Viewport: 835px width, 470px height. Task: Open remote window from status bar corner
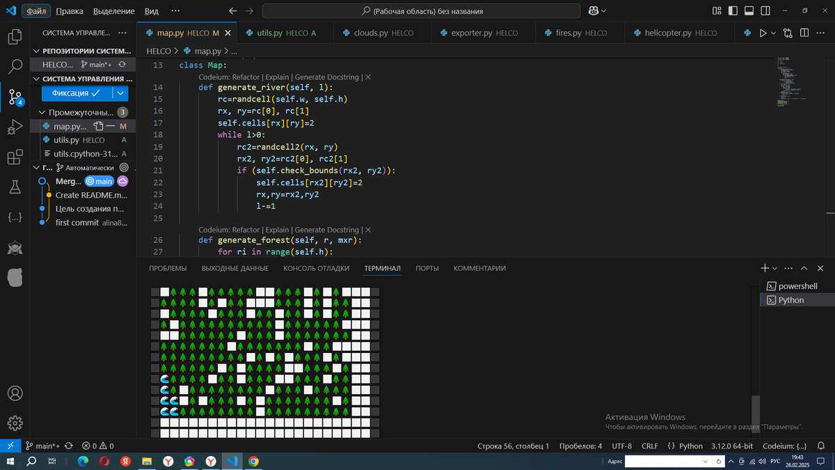(10, 446)
